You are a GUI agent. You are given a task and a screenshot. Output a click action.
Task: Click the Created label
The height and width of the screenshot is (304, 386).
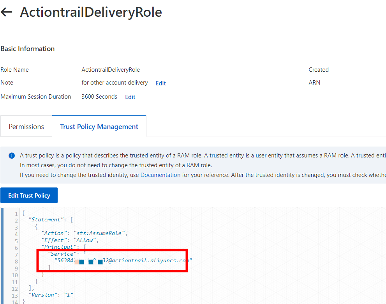pyautogui.click(x=319, y=70)
